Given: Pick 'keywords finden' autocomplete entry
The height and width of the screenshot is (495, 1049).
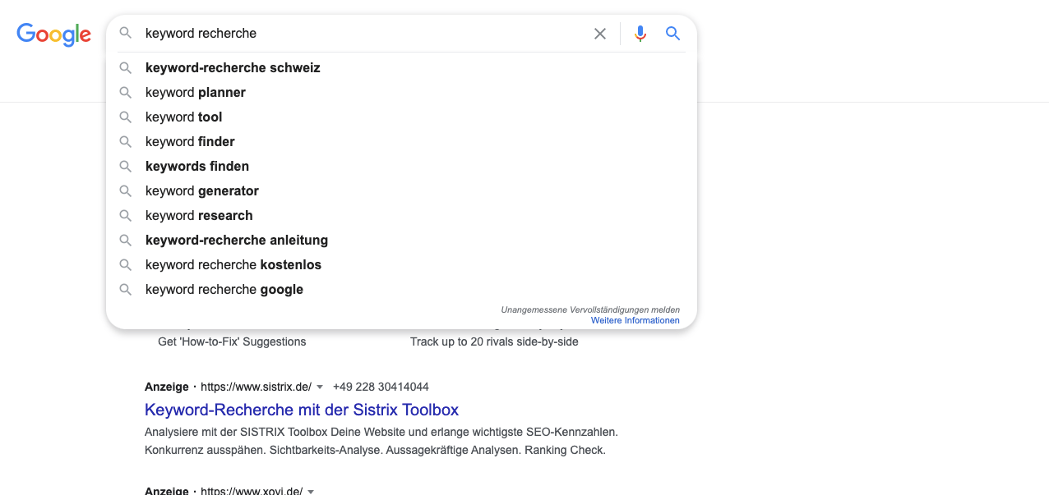Looking at the screenshot, I should coord(197,167).
